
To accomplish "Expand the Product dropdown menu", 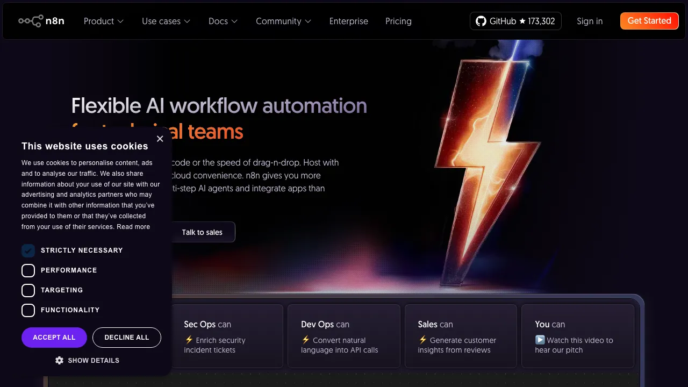I will 104,21.
